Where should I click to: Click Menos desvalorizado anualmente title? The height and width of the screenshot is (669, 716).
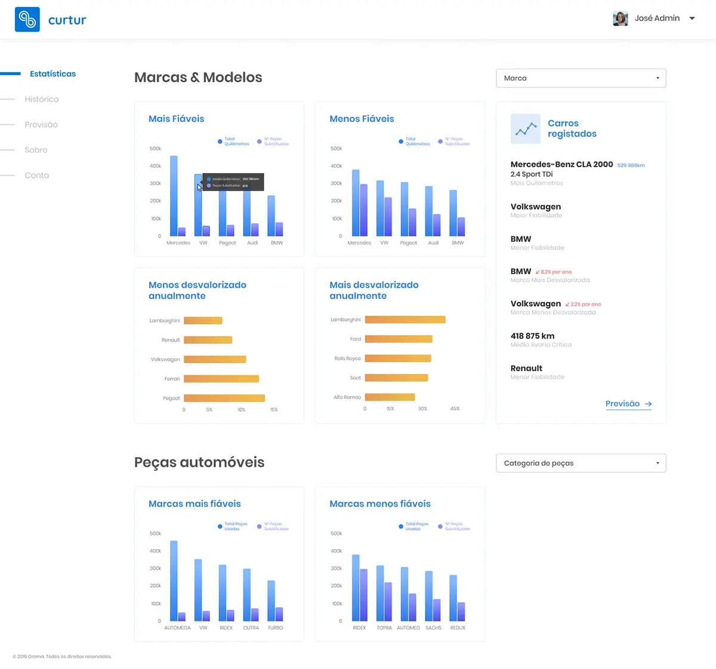coord(197,290)
